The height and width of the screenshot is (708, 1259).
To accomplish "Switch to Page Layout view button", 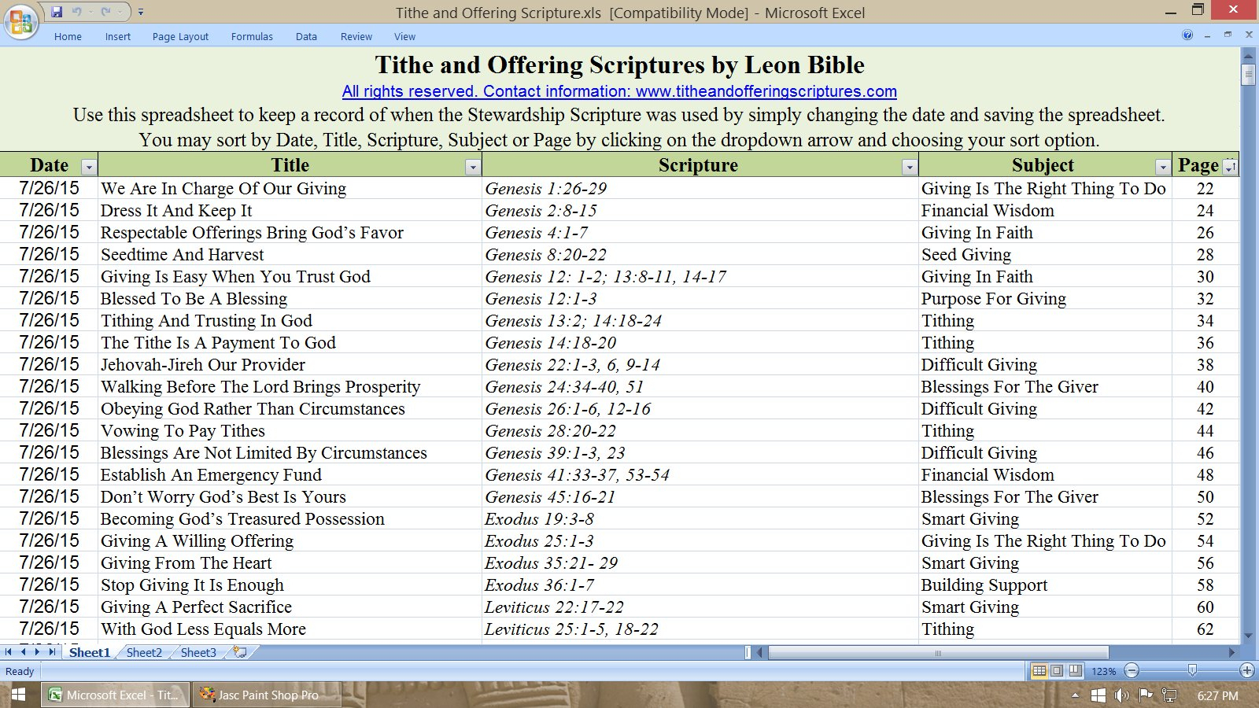I will pyautogui.click(x=1057, y=671).
